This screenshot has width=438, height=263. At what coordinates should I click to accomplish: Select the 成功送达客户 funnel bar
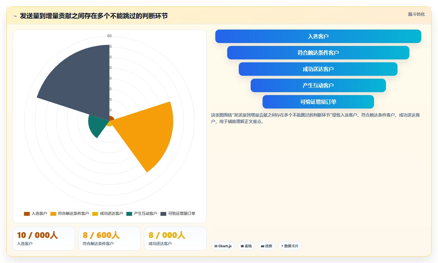click(x=318, y=69)
